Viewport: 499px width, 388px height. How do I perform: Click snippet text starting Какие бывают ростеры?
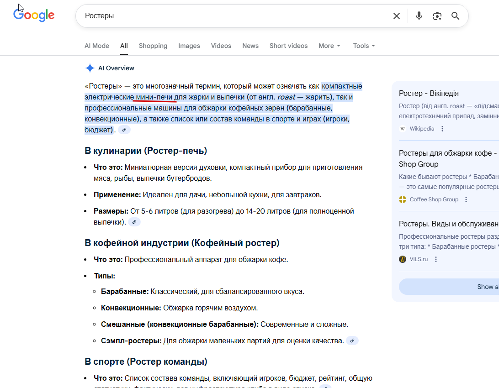449,182
